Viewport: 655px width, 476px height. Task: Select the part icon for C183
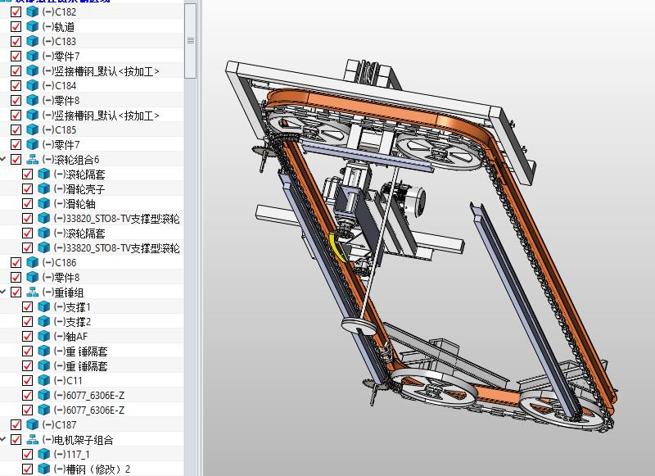(32, 41)
